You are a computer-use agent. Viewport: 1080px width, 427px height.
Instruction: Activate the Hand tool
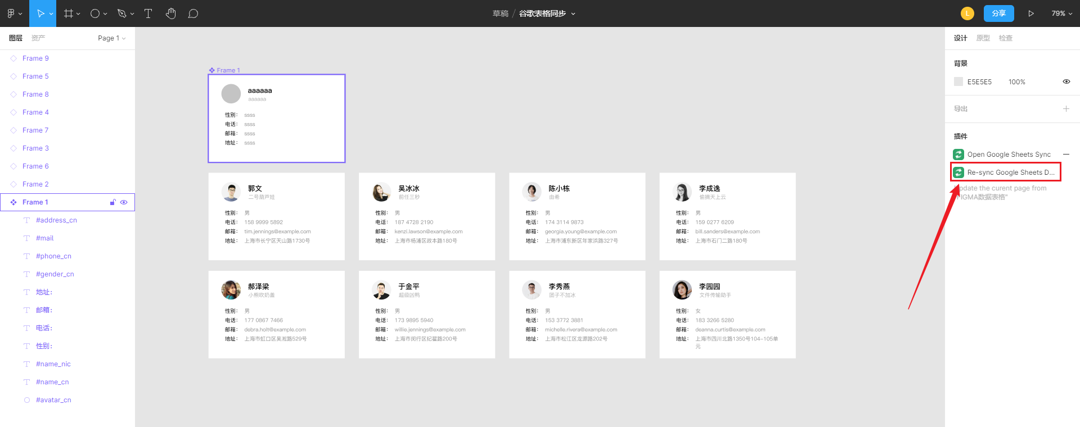coord(171,13)
